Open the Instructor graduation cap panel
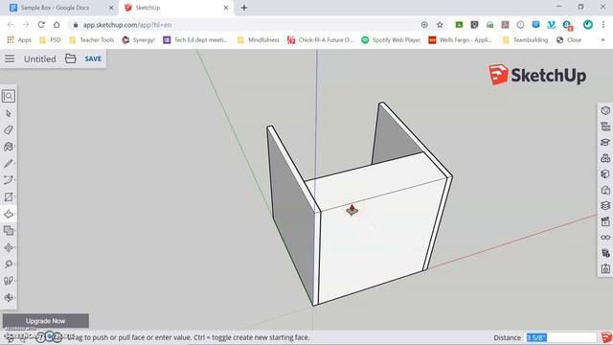This screenshot has height=345, width=613. [x=605, y=143]
